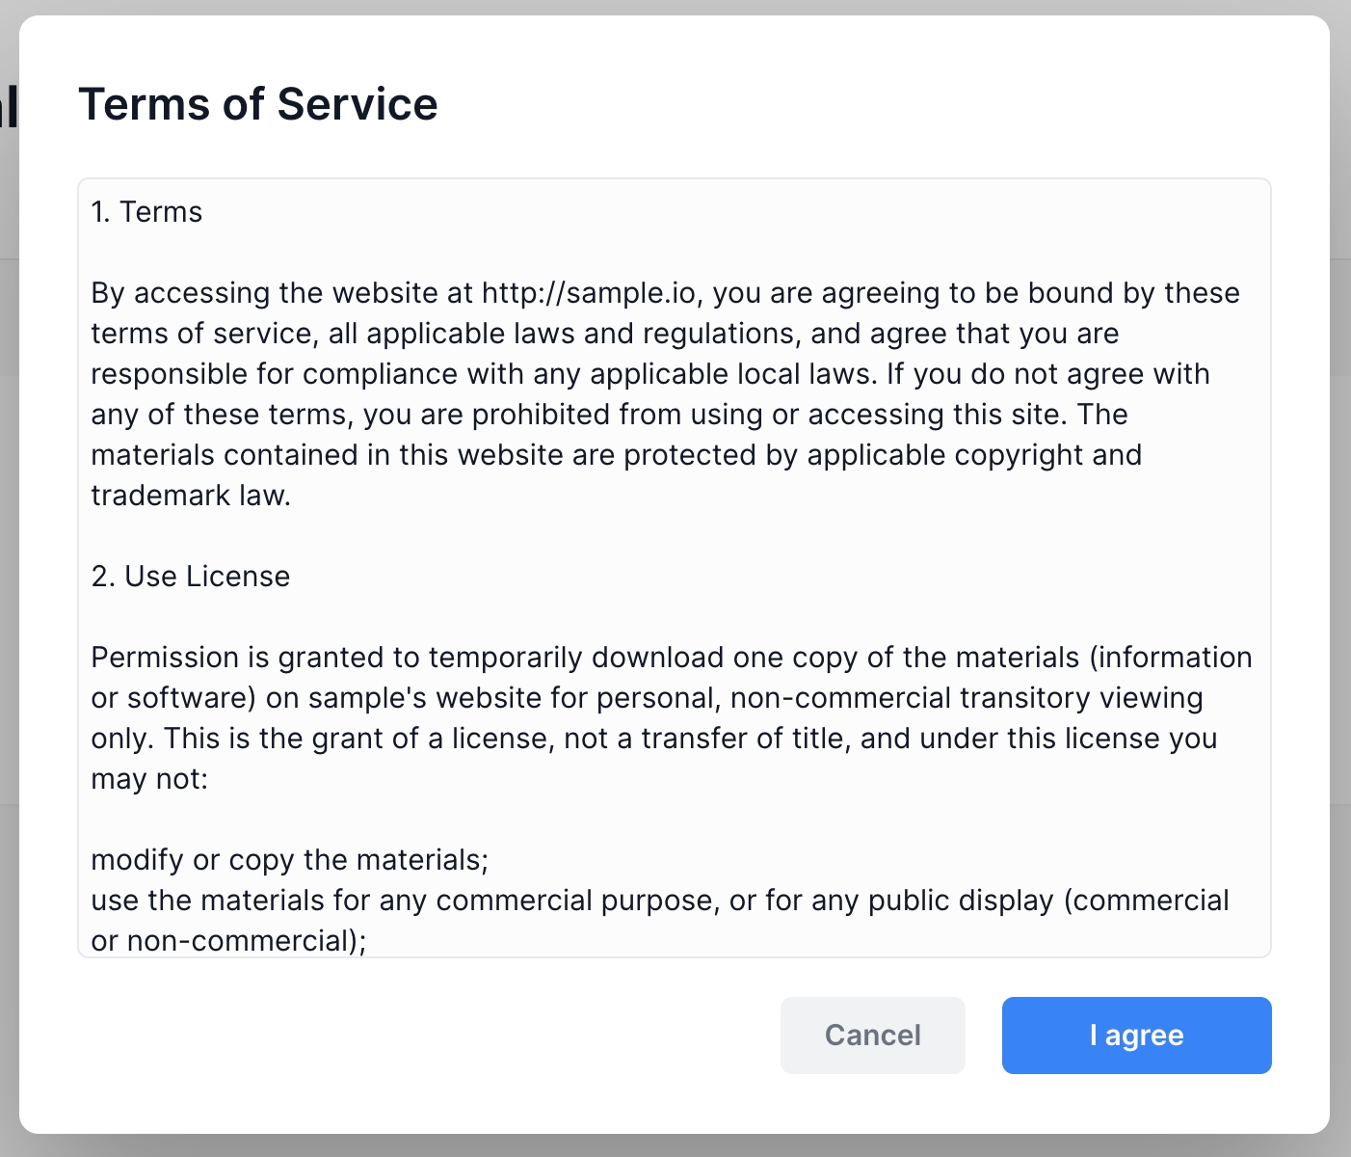
Task: Click the "or non-commercial);" last visible line
Action: (x=228, y=941)
